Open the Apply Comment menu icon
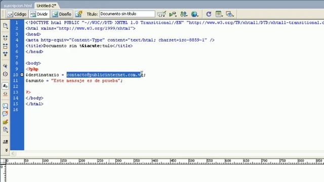 [x=6, y=106]
